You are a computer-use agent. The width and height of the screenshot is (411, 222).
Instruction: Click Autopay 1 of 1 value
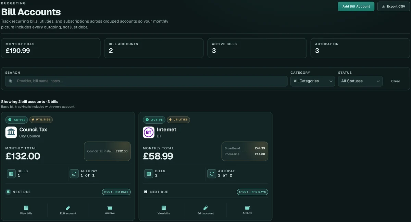[x=87, y=175]
